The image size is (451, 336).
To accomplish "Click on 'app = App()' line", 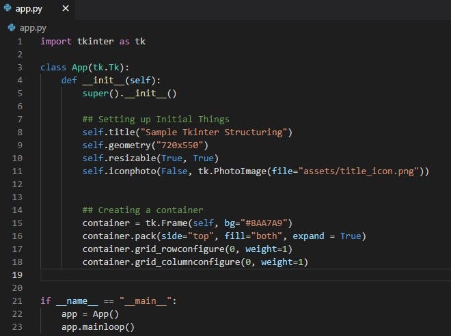I will pyautogui.click(x=90, y=314).
